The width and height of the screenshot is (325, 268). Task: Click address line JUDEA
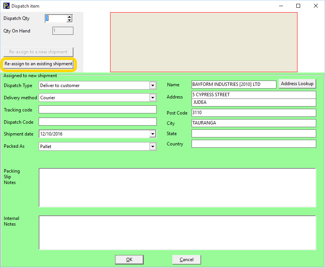pos(254,102)
